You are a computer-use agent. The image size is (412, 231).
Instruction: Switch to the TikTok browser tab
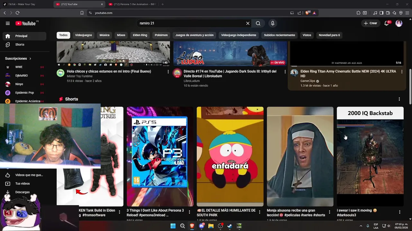click(26, 4)
